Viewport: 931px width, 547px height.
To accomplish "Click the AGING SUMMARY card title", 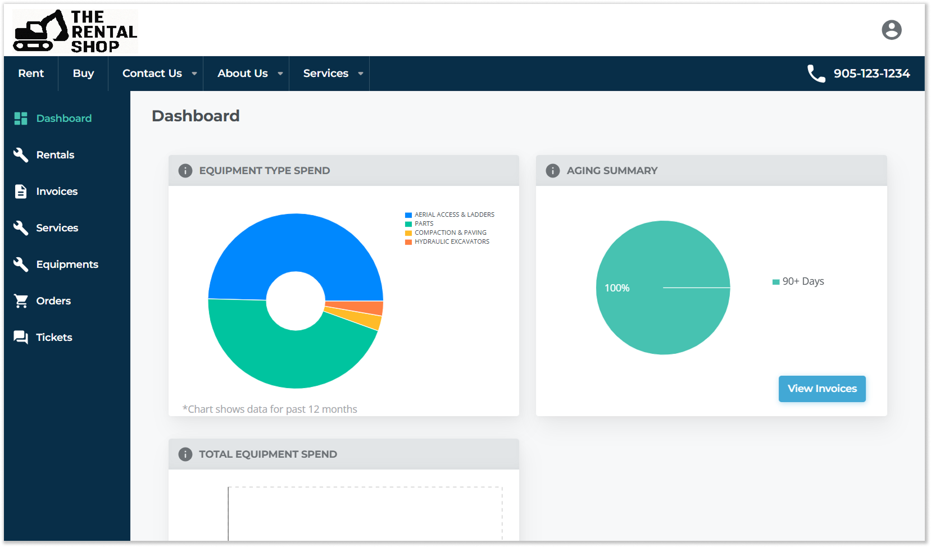I will click(x=612, y=171).
